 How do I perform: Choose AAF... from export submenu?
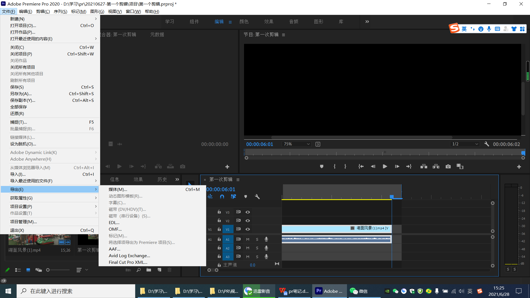point(152,249)
